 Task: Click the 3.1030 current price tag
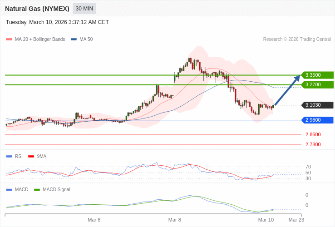pos(317,105)
